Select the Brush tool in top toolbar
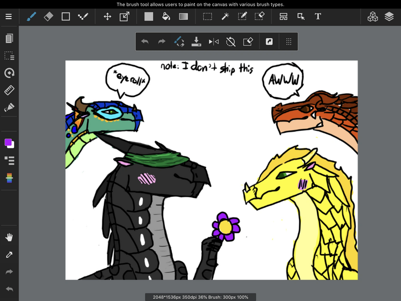 click(x=31, y=17)
